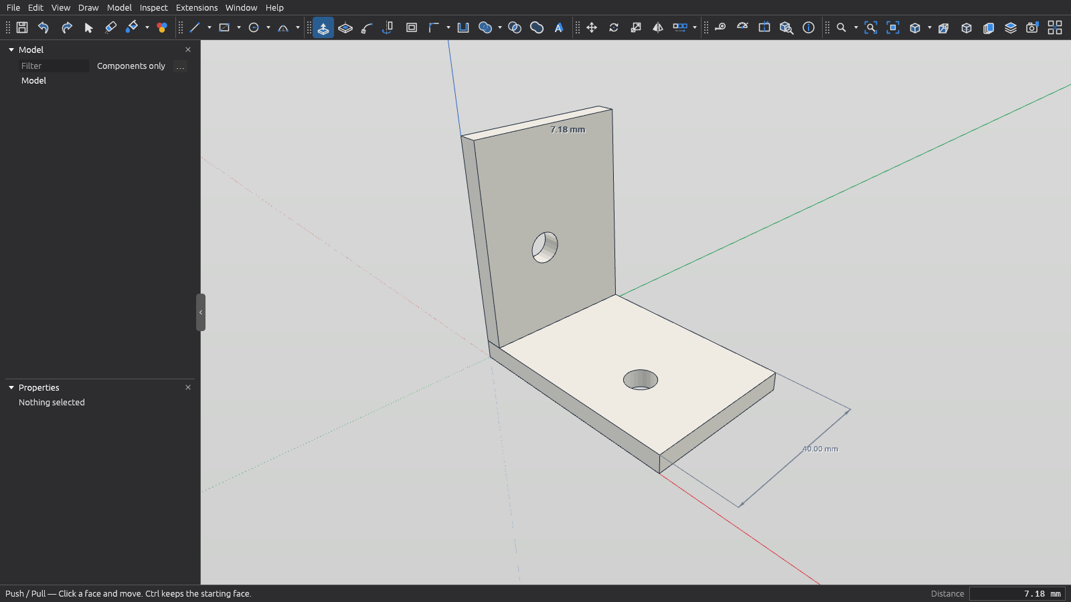Pick the Scale tool
Viewport: 1071px width, 602px height.
[636, 27]
